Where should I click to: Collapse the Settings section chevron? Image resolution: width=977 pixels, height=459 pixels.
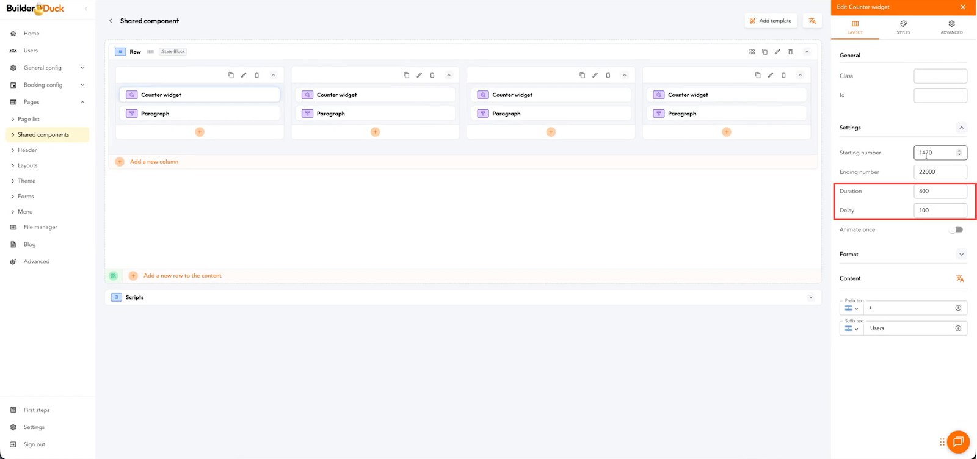(x=961, y=128)
